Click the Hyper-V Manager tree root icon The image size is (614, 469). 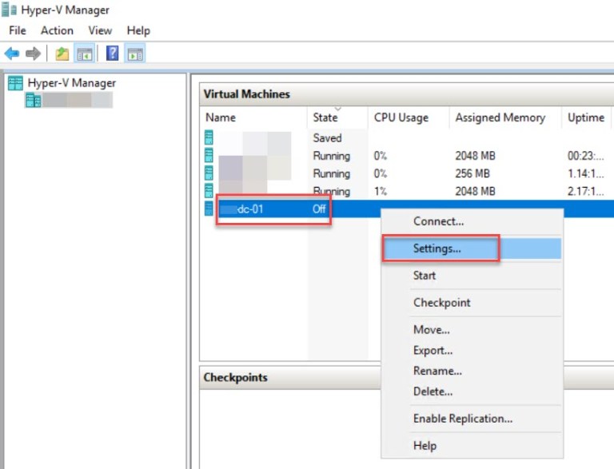click(16, 83)
